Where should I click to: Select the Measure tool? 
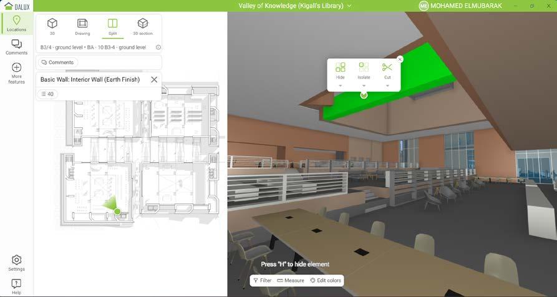pos(291,280)
